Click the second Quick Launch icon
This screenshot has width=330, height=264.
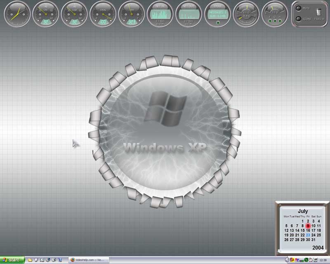tap(36, 260)
